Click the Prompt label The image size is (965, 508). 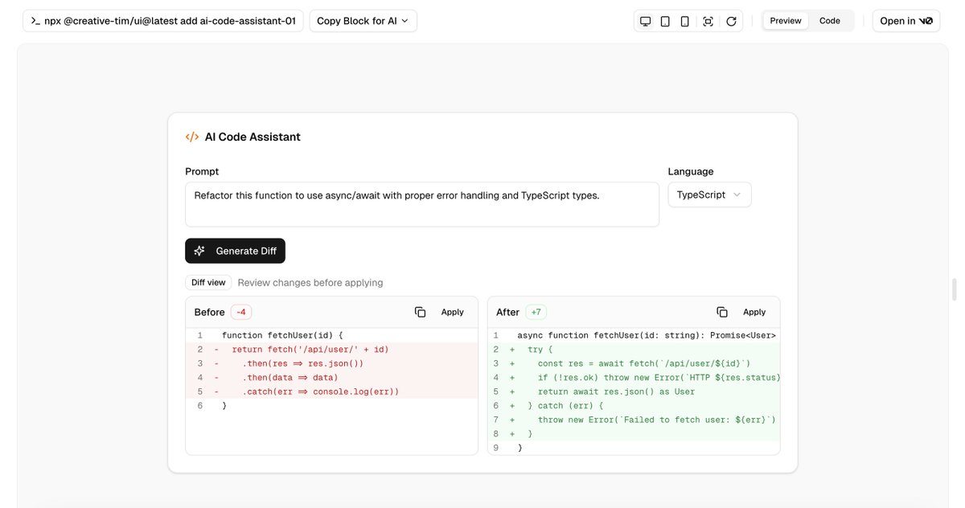(202, 171)
